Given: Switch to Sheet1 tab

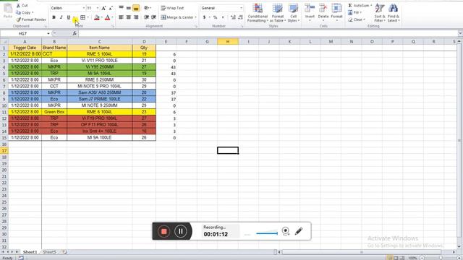Looking at the screenshot, I should click(x=30, y=252).
